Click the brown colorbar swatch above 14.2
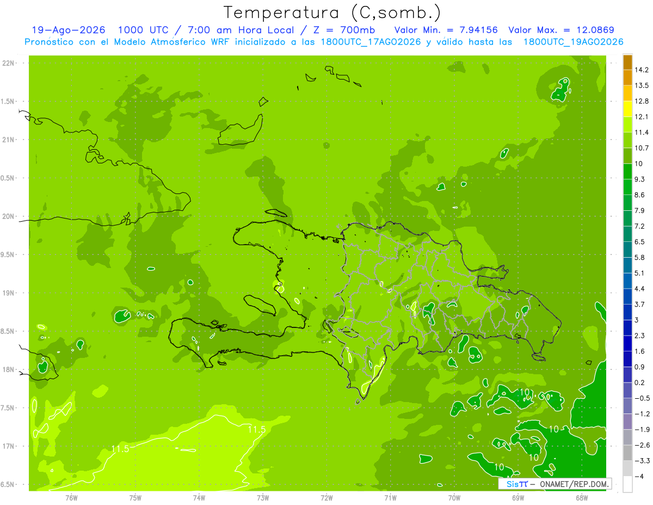 627,63
